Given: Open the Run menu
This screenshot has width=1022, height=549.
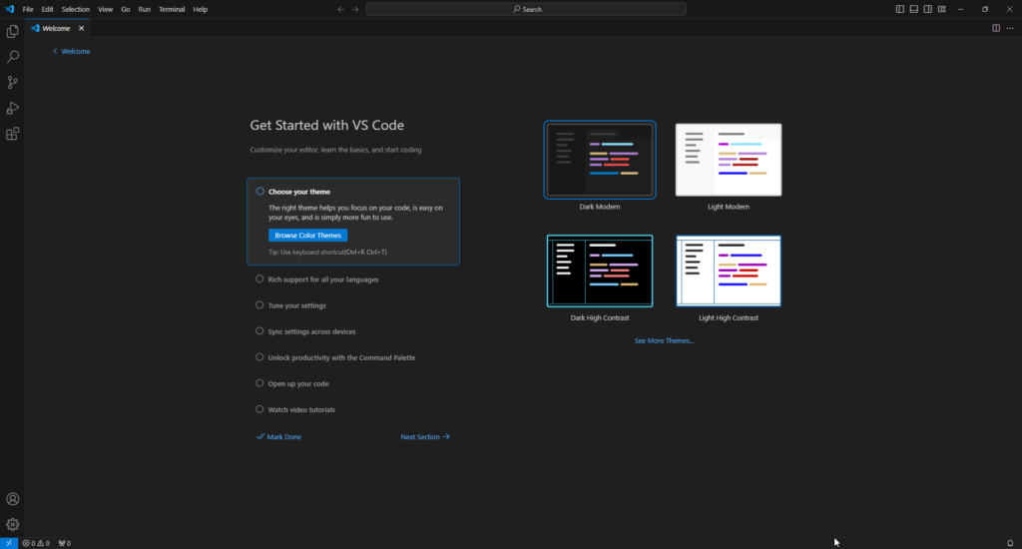Looking at the screenshot, I should pos(144,9).
